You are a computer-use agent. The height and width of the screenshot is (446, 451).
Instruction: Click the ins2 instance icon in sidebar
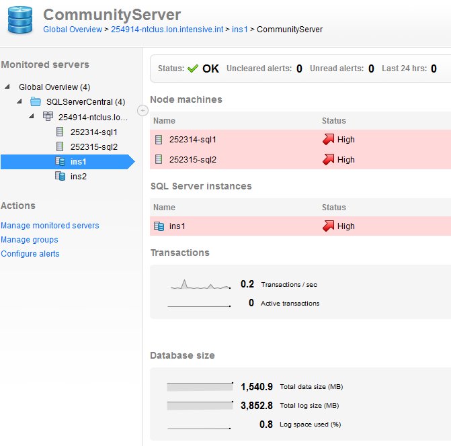[x=60, y=176]
